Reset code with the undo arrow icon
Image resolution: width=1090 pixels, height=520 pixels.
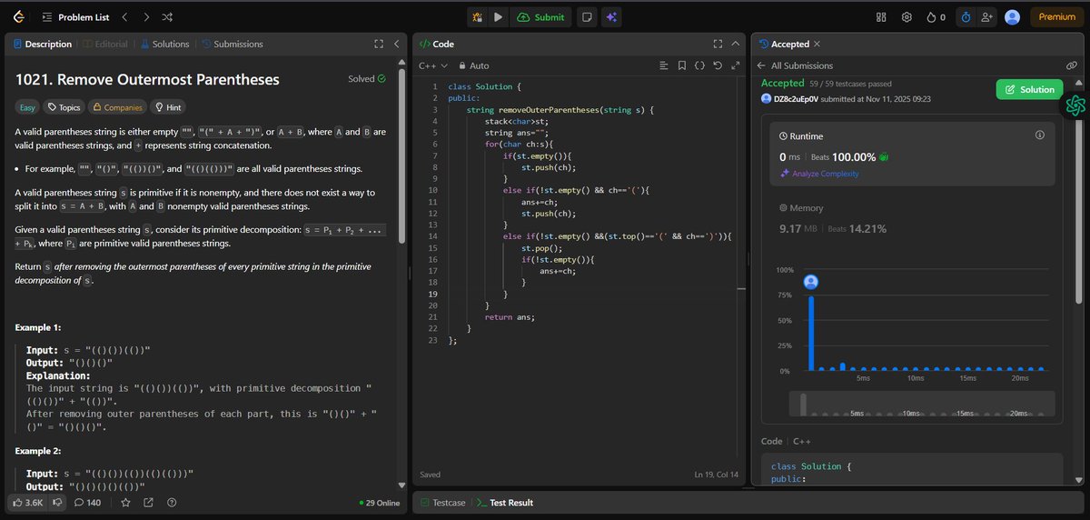(718, 65)
